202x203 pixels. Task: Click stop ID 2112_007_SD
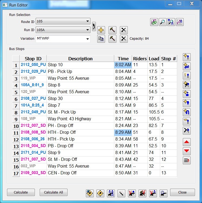[x=33, y=125]
